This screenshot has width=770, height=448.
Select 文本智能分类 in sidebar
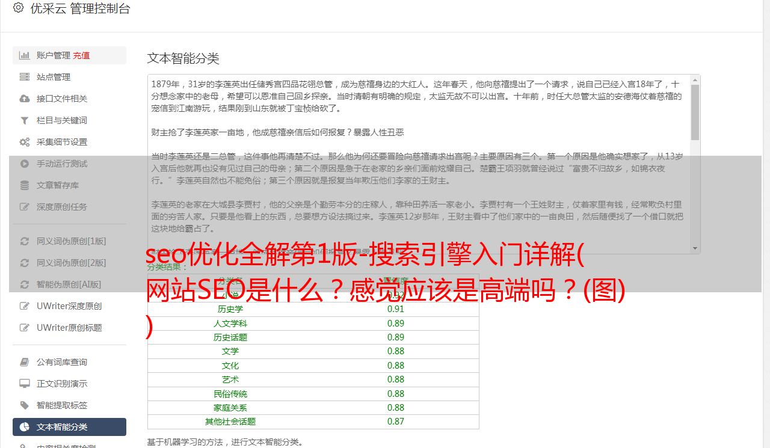coord(69,427)
